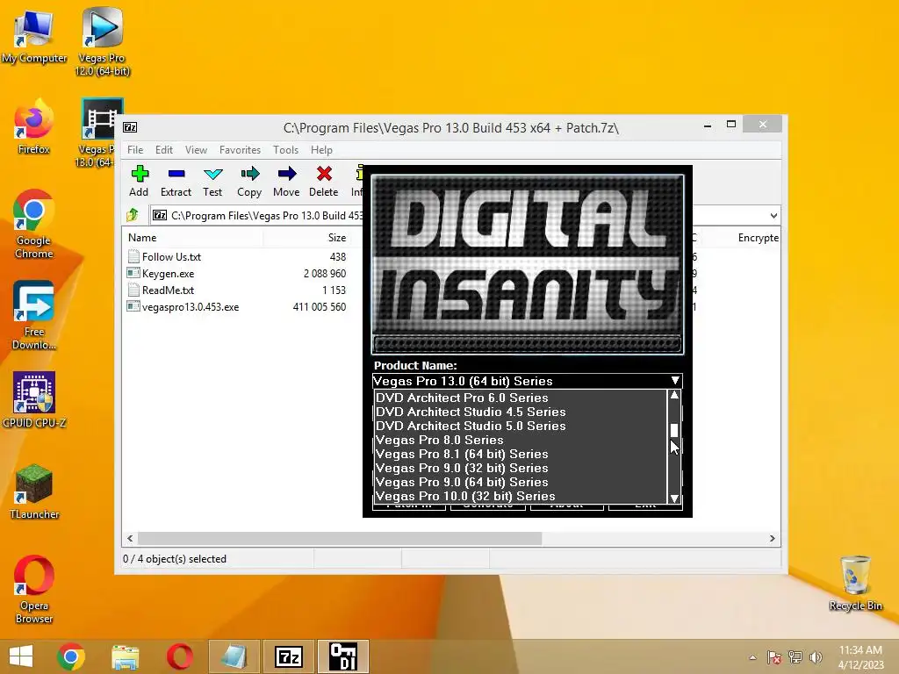Open the File menu in 7-Zip

point(135,149)
